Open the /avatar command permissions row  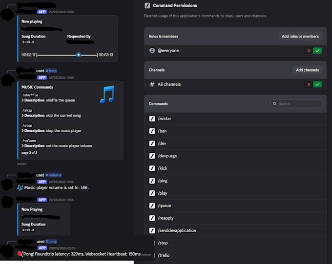tap(235, 119)
